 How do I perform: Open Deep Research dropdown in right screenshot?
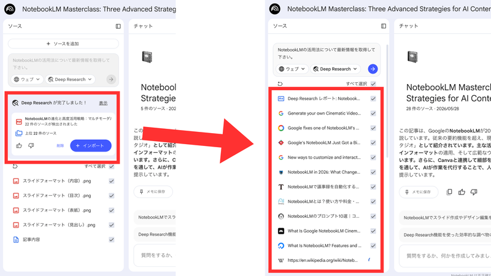click(x=335, y=69)
